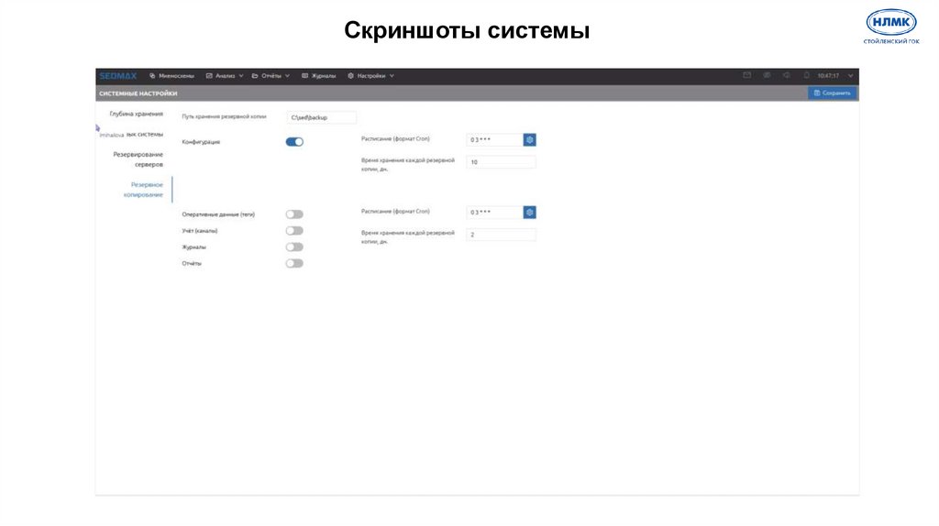Click the clock showing 10:47:17
This screenshot has height=526, width=939.
click(x=828, y=76)
